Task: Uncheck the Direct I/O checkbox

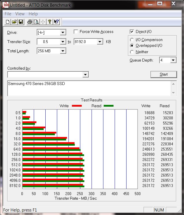Action: [132, 32]
